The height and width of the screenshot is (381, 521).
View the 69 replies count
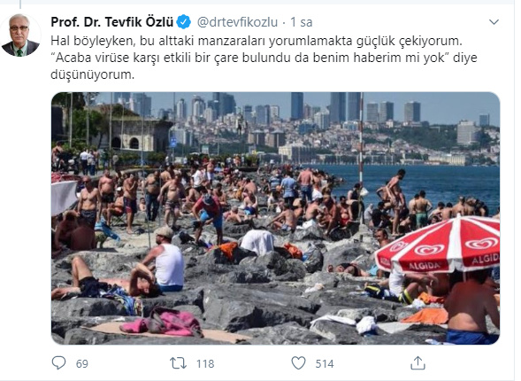click(x=81, y=363)
